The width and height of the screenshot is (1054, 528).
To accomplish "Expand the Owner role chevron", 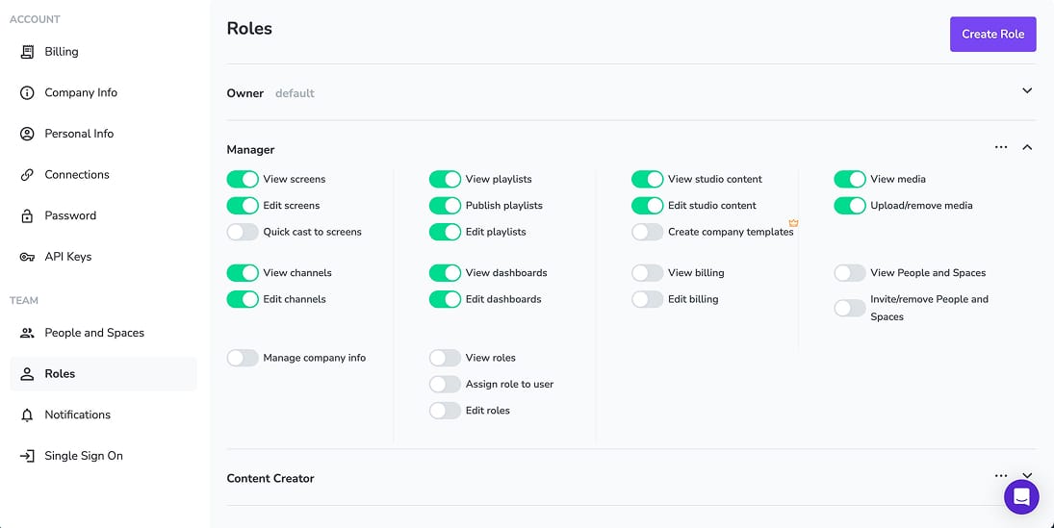I will click(1027, 90).
